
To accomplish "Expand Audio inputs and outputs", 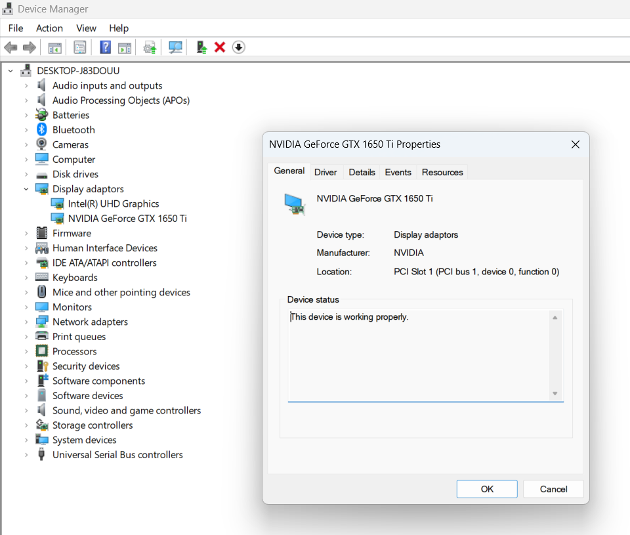I will tap(26, 85).
